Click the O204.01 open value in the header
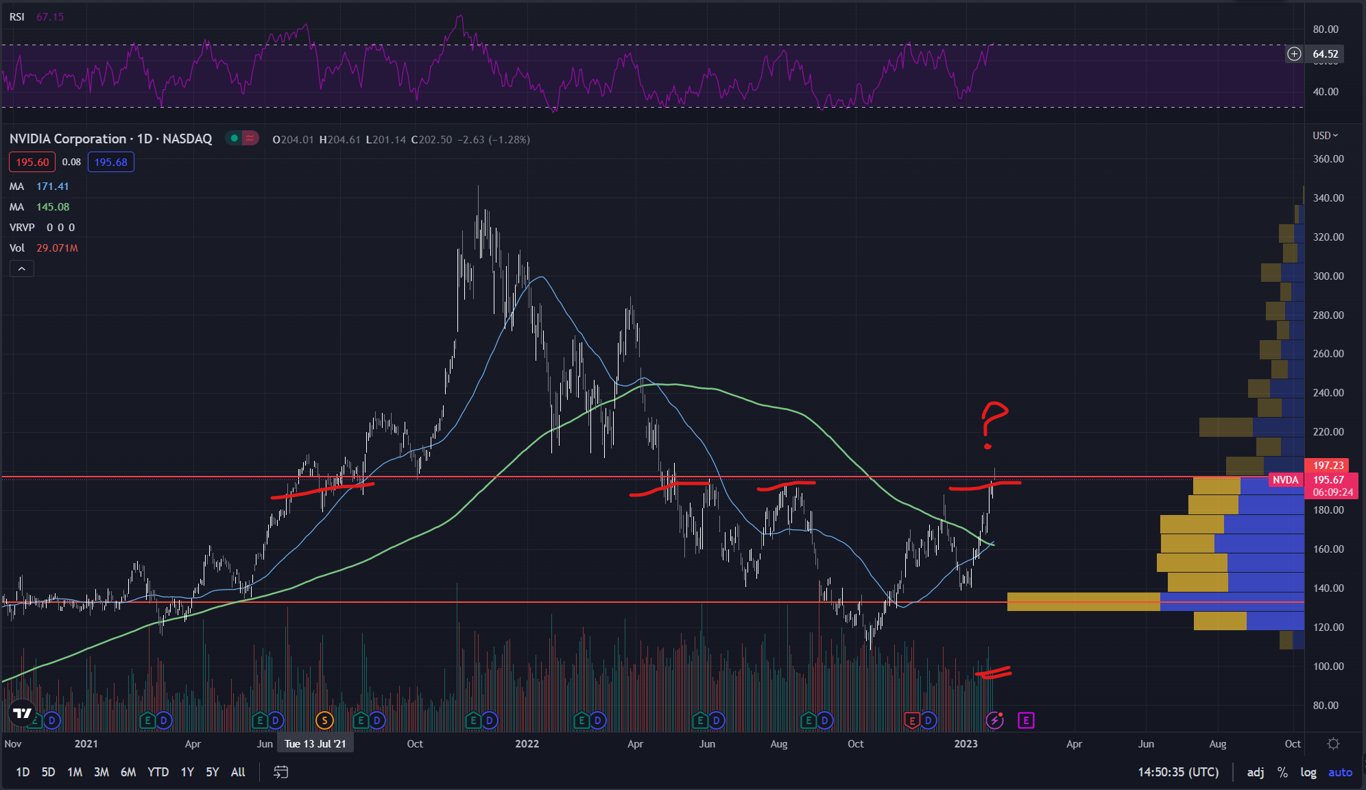 click(x=293, y=140)
